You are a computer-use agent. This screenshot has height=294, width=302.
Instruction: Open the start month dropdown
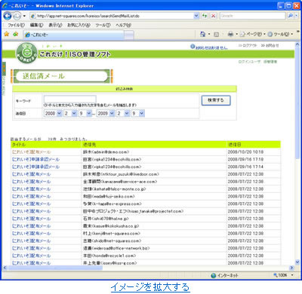(70, 113)
